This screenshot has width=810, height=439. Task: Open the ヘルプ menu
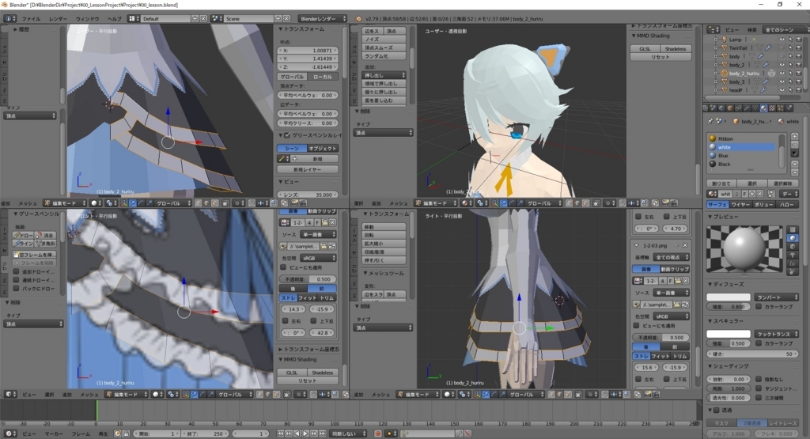(x=114, y=19)
